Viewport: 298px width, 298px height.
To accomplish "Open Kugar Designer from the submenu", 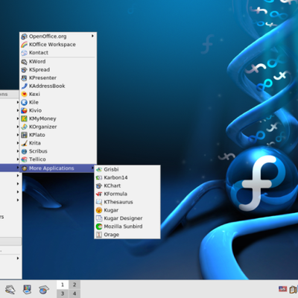I will coord(127,218).
